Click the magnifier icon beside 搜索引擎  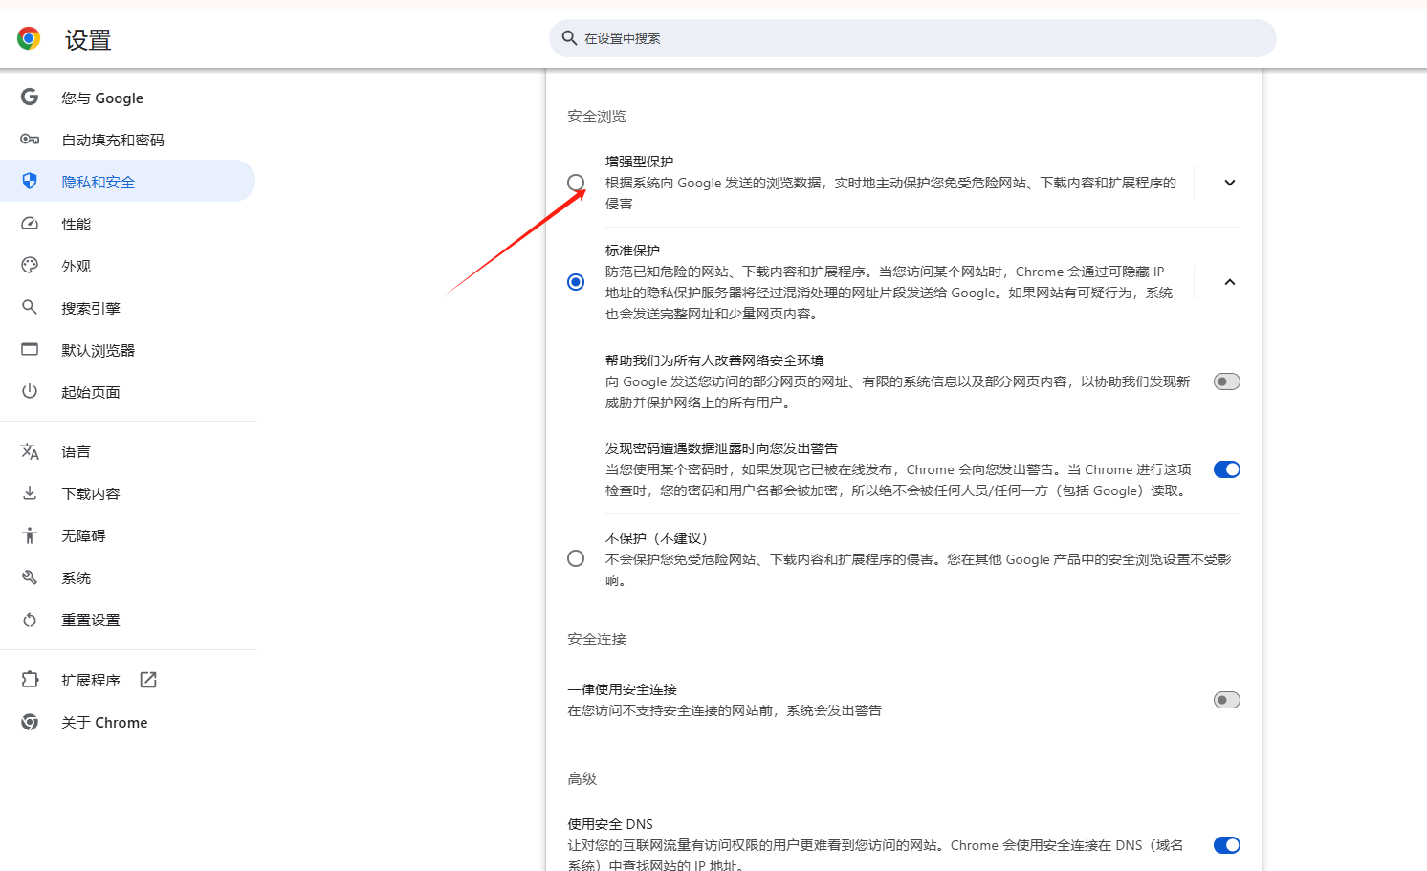[30, 308]
